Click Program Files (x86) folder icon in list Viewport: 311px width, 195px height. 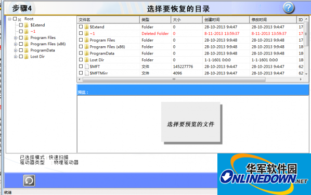coord(86,47)
